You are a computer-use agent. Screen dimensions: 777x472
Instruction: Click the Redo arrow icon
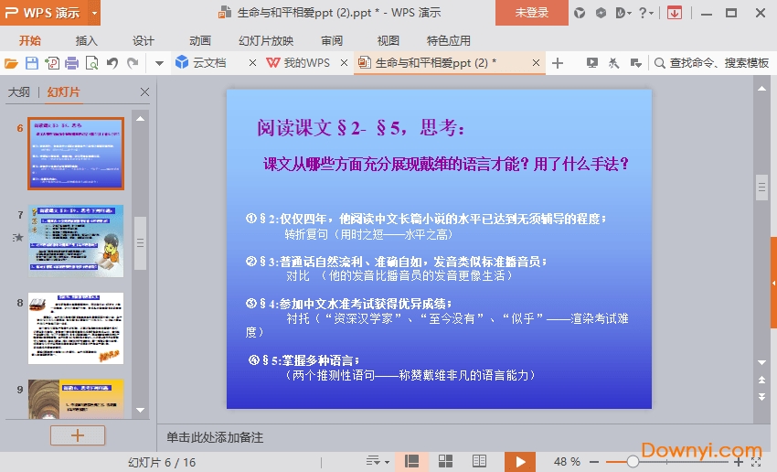point(133,63)
